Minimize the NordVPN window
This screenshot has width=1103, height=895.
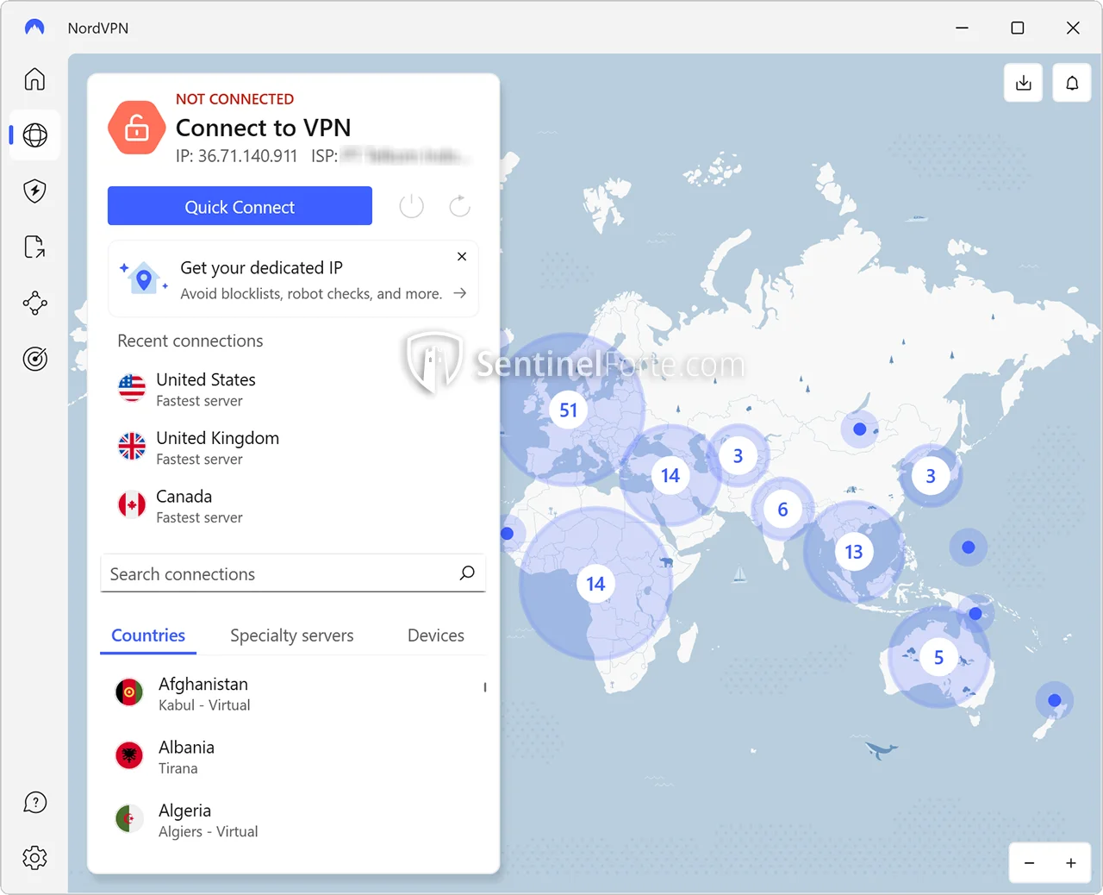[x=962, y=28]
